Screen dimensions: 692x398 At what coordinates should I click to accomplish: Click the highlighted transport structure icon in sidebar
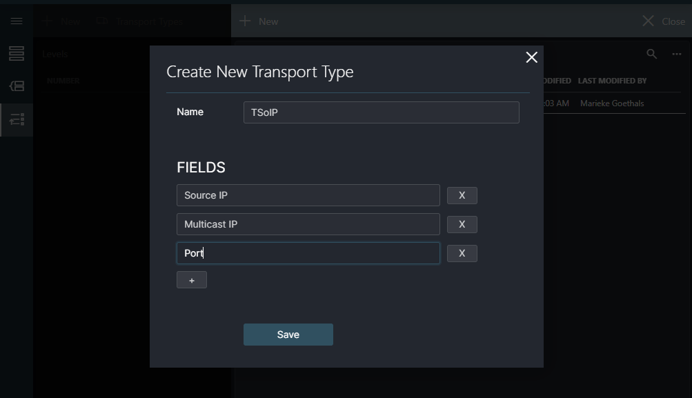pyautogui.click(x=16, y=119)
